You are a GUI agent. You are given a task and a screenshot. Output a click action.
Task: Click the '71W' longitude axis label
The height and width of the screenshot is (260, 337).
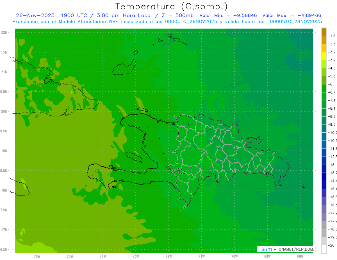tap(201, 256)
